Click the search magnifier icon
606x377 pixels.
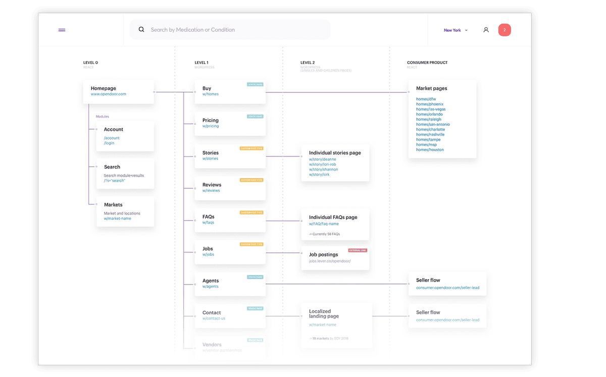[141, 30]
